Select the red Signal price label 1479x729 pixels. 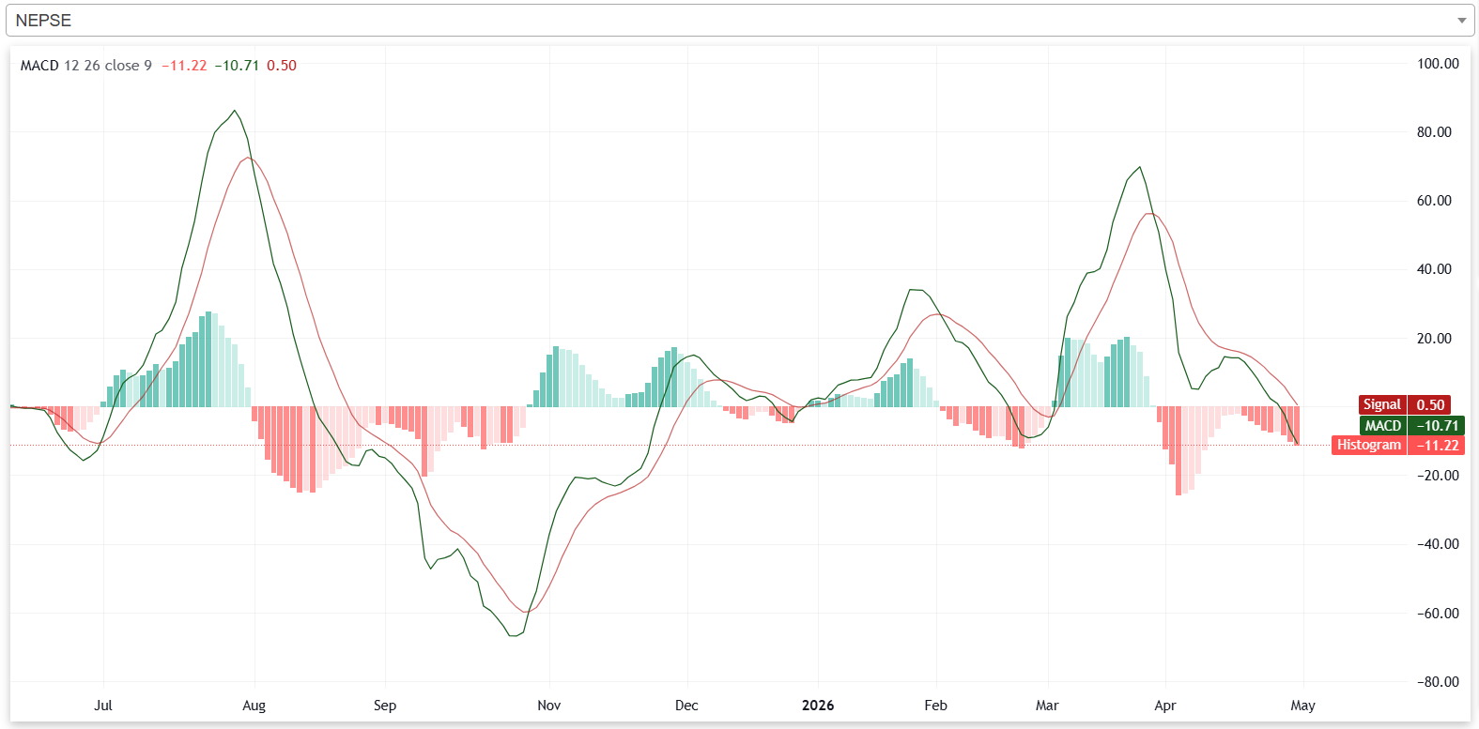pos(1382,404)
